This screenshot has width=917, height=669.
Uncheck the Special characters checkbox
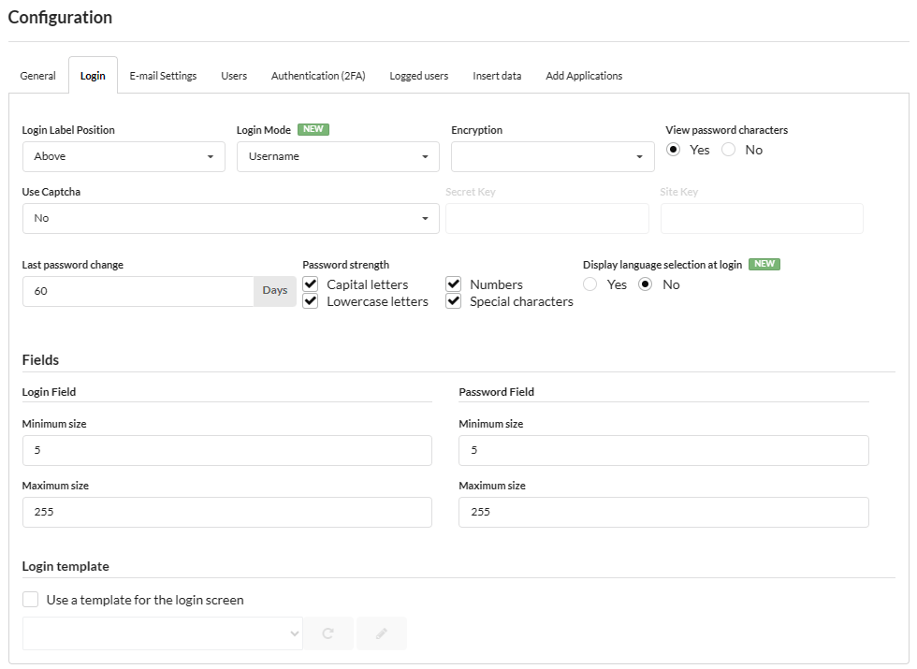pyautogui.click(x=454, y=301)
